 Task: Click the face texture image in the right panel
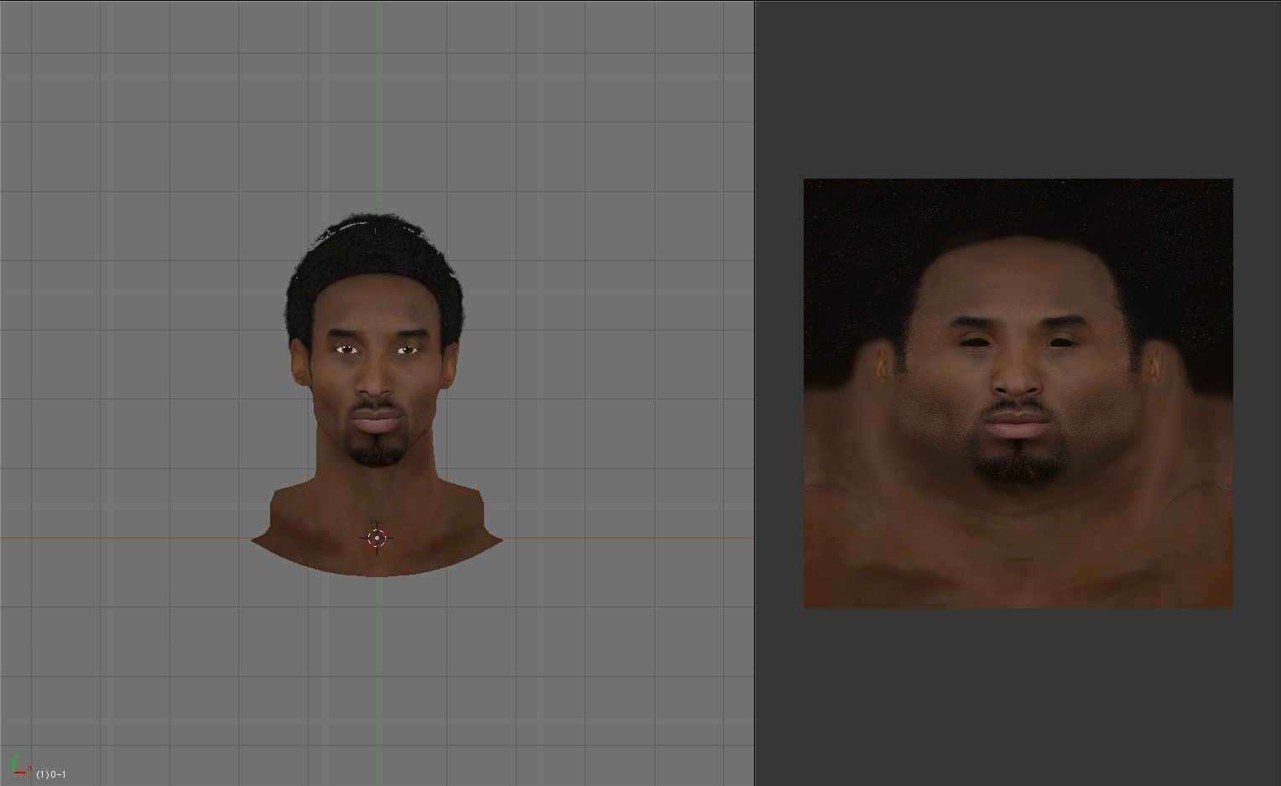click(1018, 393)
